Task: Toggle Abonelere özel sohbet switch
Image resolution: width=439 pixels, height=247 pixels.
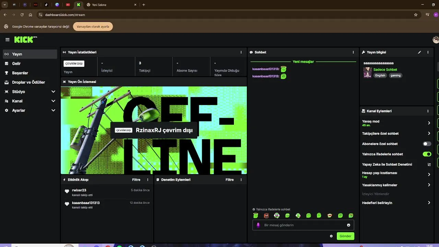Action: [427, 144]
